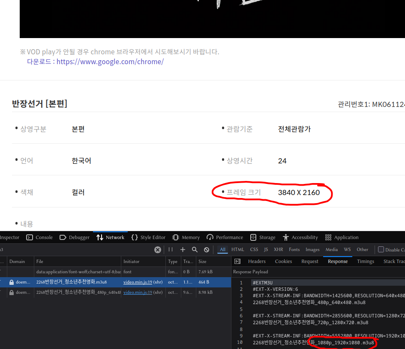Switch to the Accessibility panel
Screen dimensions: 405x349
point(300,237)
